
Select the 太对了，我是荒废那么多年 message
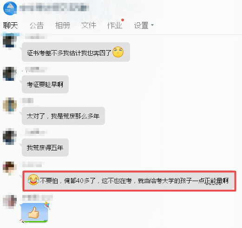pyautogui.click(x=63, y=116)
